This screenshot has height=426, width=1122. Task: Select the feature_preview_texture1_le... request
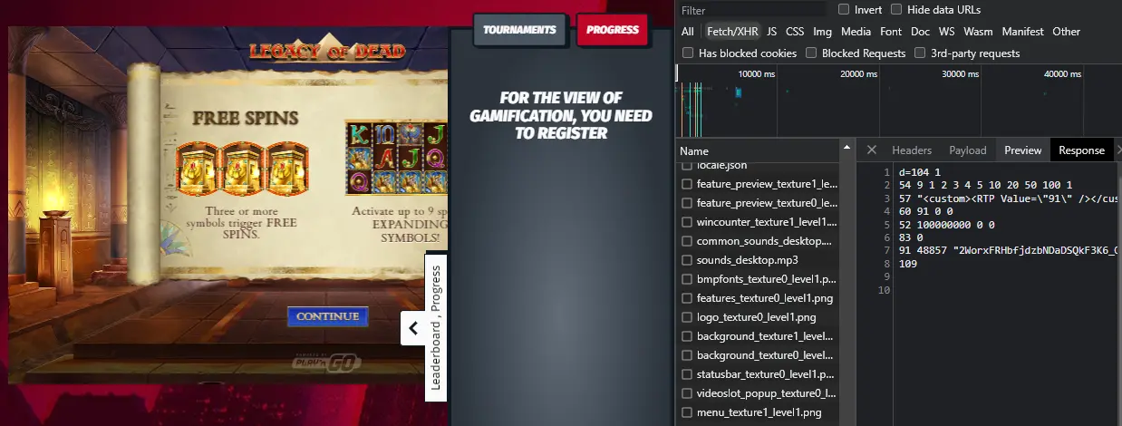tap(758, 184)
